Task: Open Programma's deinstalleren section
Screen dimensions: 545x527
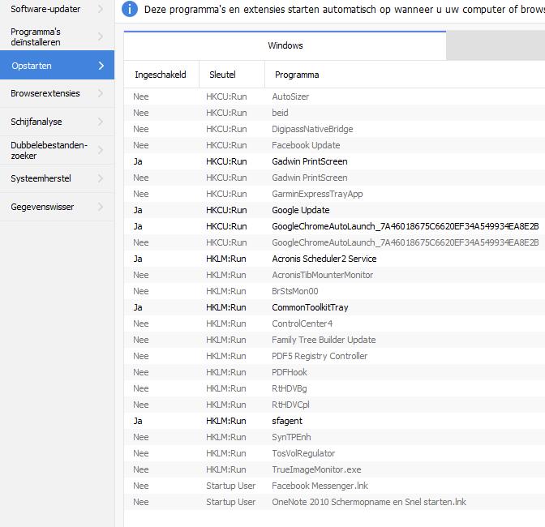Action: (36, 36)
